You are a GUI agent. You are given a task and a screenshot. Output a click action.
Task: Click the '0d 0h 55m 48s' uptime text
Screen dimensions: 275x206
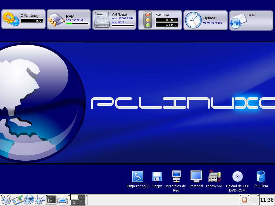pyautogui.click(x=213, y=23)
